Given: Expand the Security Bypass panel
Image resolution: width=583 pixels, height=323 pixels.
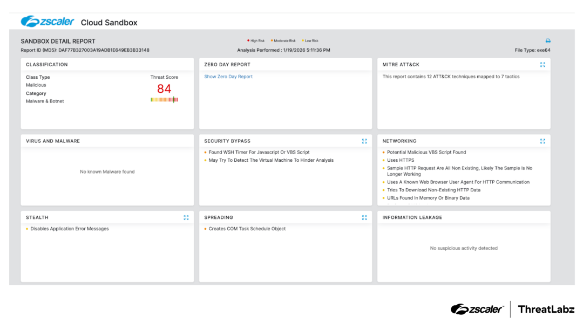Looking at the screenshot, I should tap(364, 141).
